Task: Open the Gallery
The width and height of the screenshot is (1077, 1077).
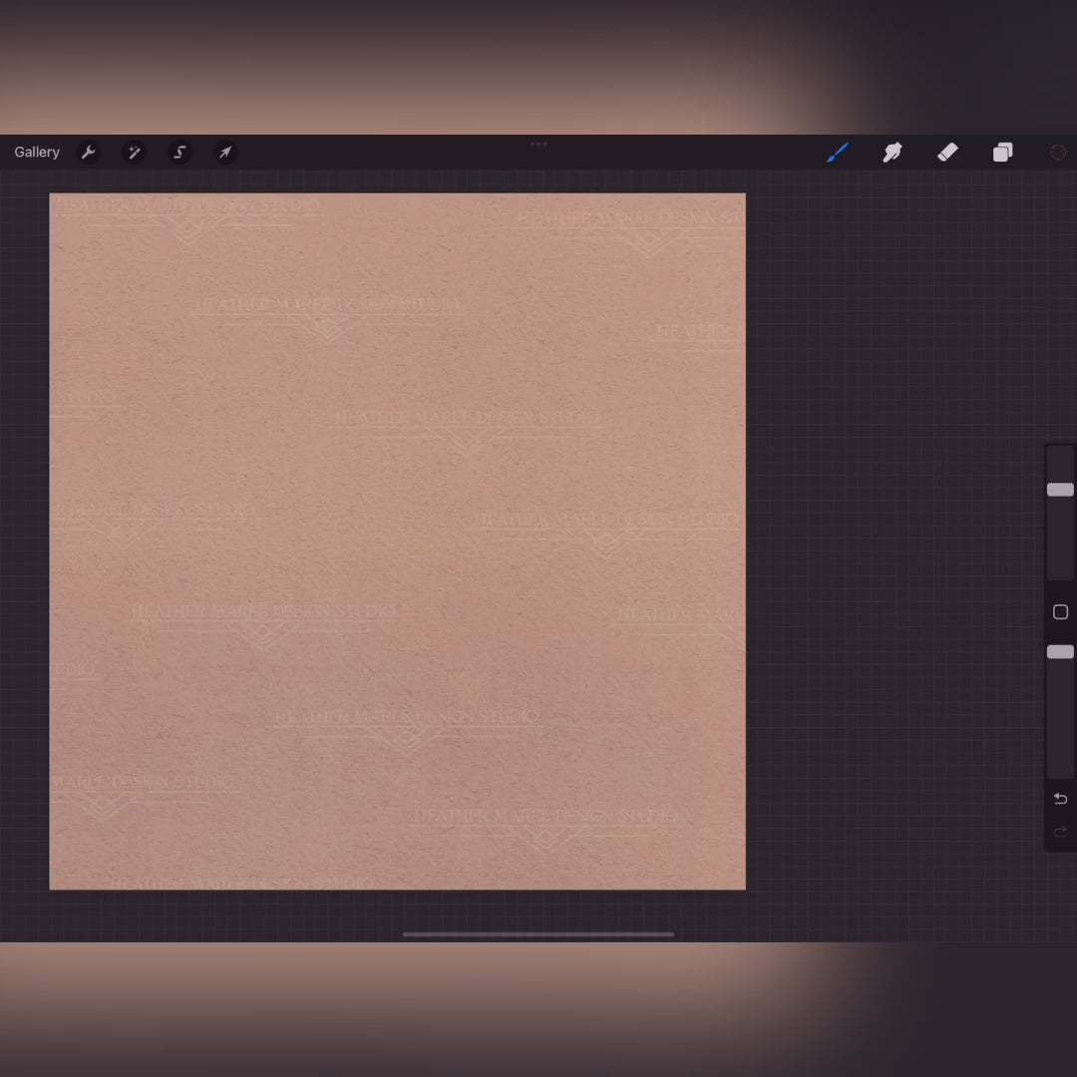Action: coord(37,153)
